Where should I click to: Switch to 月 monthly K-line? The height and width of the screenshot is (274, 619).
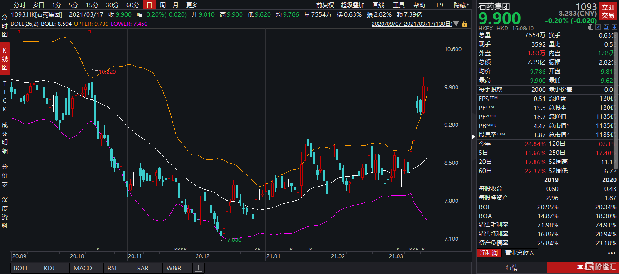pyautogui.click(x=175, y=5)
